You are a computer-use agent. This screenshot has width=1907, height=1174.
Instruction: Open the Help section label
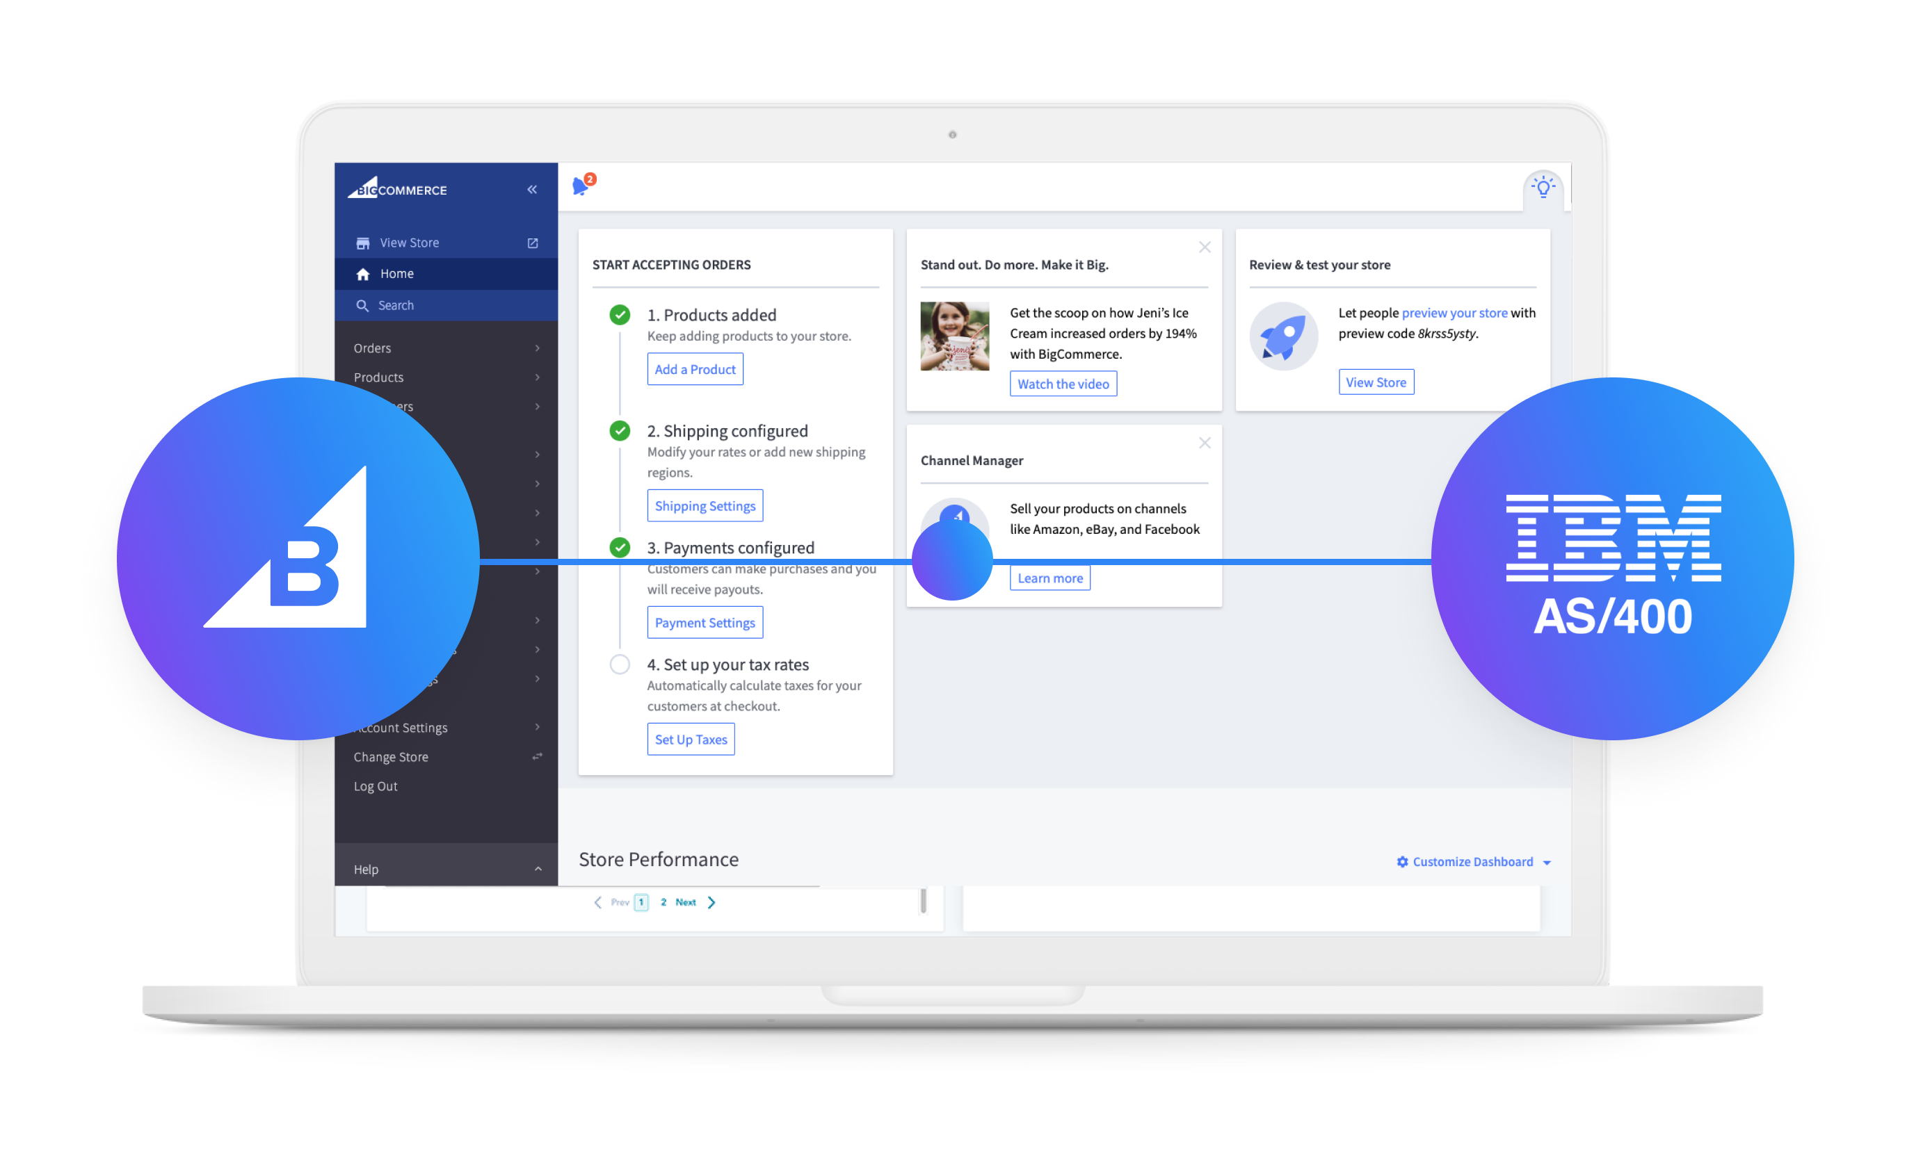(366, 869)
